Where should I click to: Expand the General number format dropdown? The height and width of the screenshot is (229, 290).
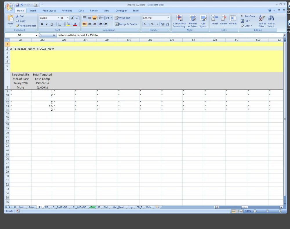168,18
